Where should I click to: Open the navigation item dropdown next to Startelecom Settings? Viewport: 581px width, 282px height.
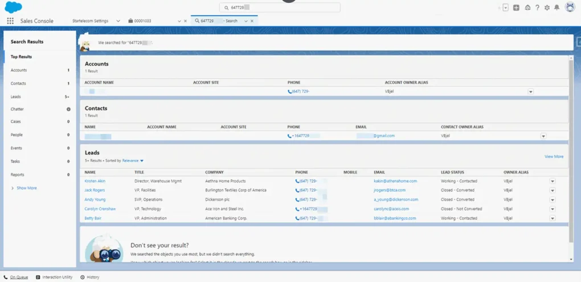tap(118, 21)
